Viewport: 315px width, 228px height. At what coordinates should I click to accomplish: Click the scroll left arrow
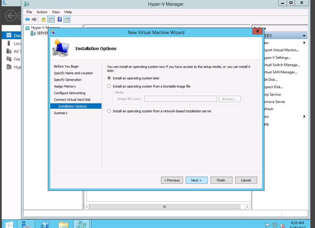87,207
